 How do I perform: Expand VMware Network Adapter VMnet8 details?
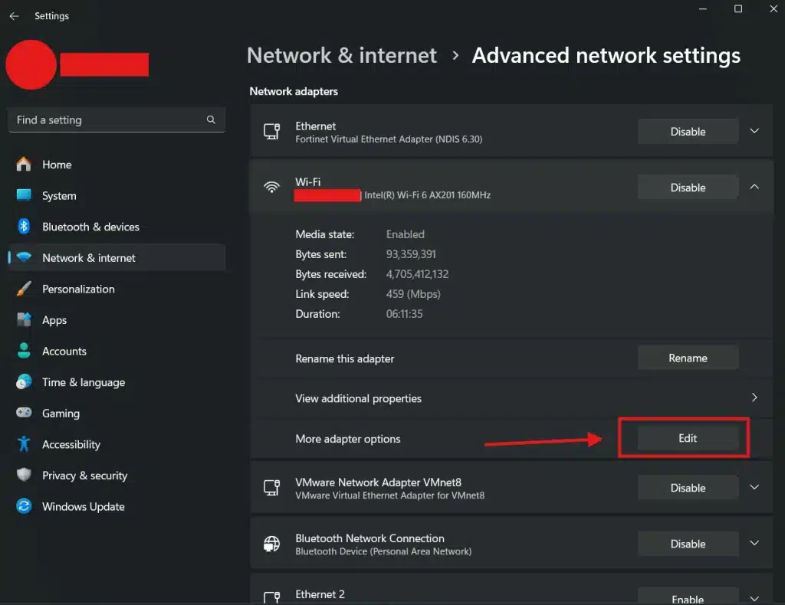coord(754,487)
